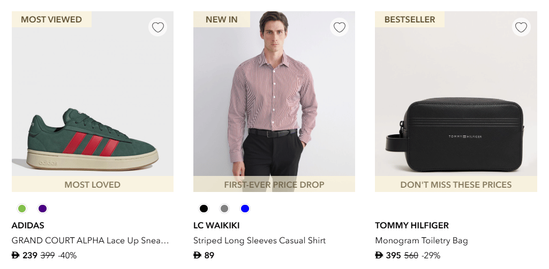549x269 pixels.
Task: Open the black Tommy Hilfiger bag image
Action: coord(456,134)
